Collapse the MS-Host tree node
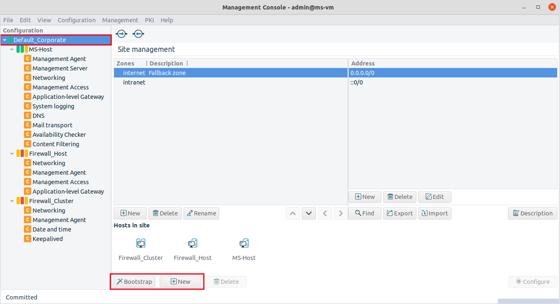 click(x=12, y=49)
